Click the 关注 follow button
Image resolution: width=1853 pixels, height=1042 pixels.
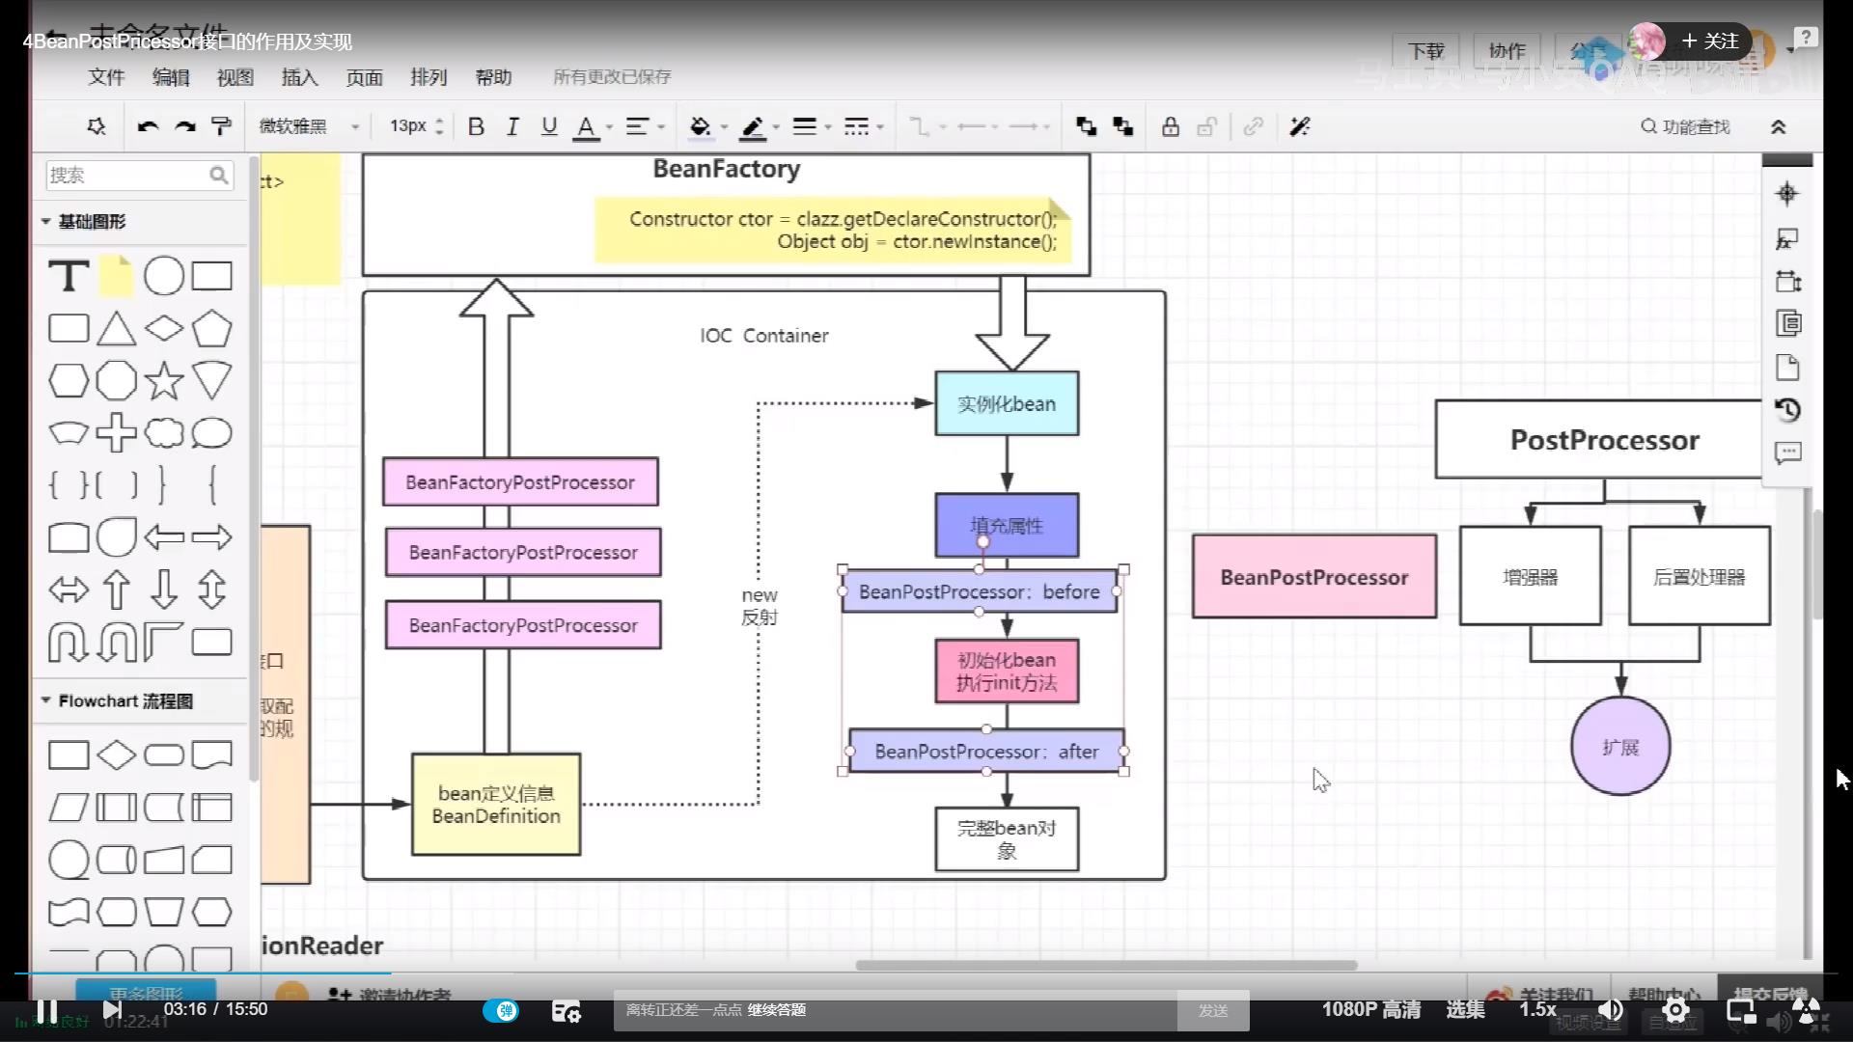[1710, 41]
